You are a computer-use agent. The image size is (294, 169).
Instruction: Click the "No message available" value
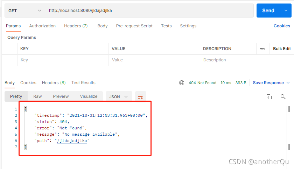point(90,134)
